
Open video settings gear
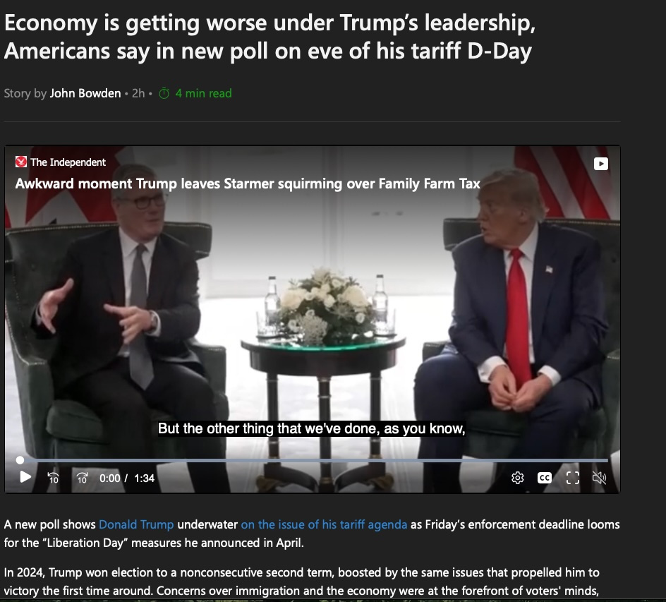[517, 478]
